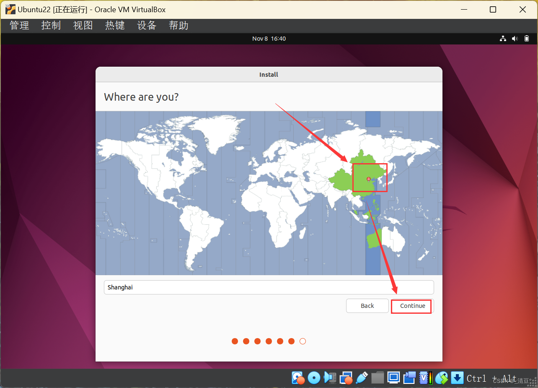Image resolution: width=538 pixels, height=388 pixels.
Task: Click the first orange progress dot
Action: pos(235,341)
